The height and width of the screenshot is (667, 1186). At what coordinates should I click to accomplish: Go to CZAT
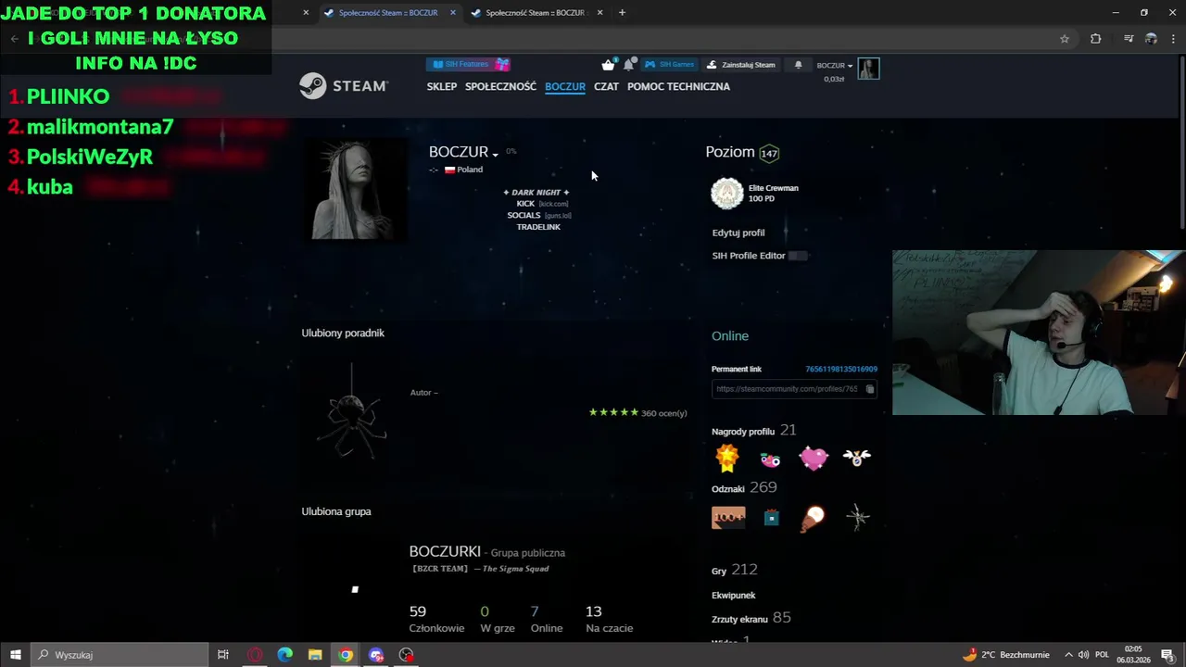tap(606, 86)
